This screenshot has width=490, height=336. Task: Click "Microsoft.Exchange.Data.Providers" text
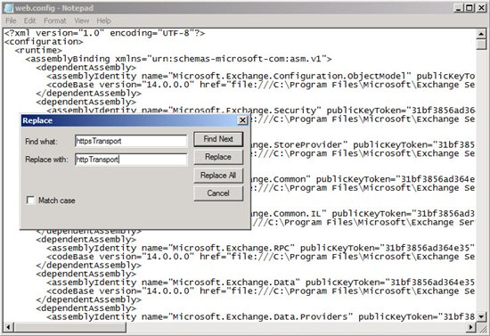click(260, 316)
